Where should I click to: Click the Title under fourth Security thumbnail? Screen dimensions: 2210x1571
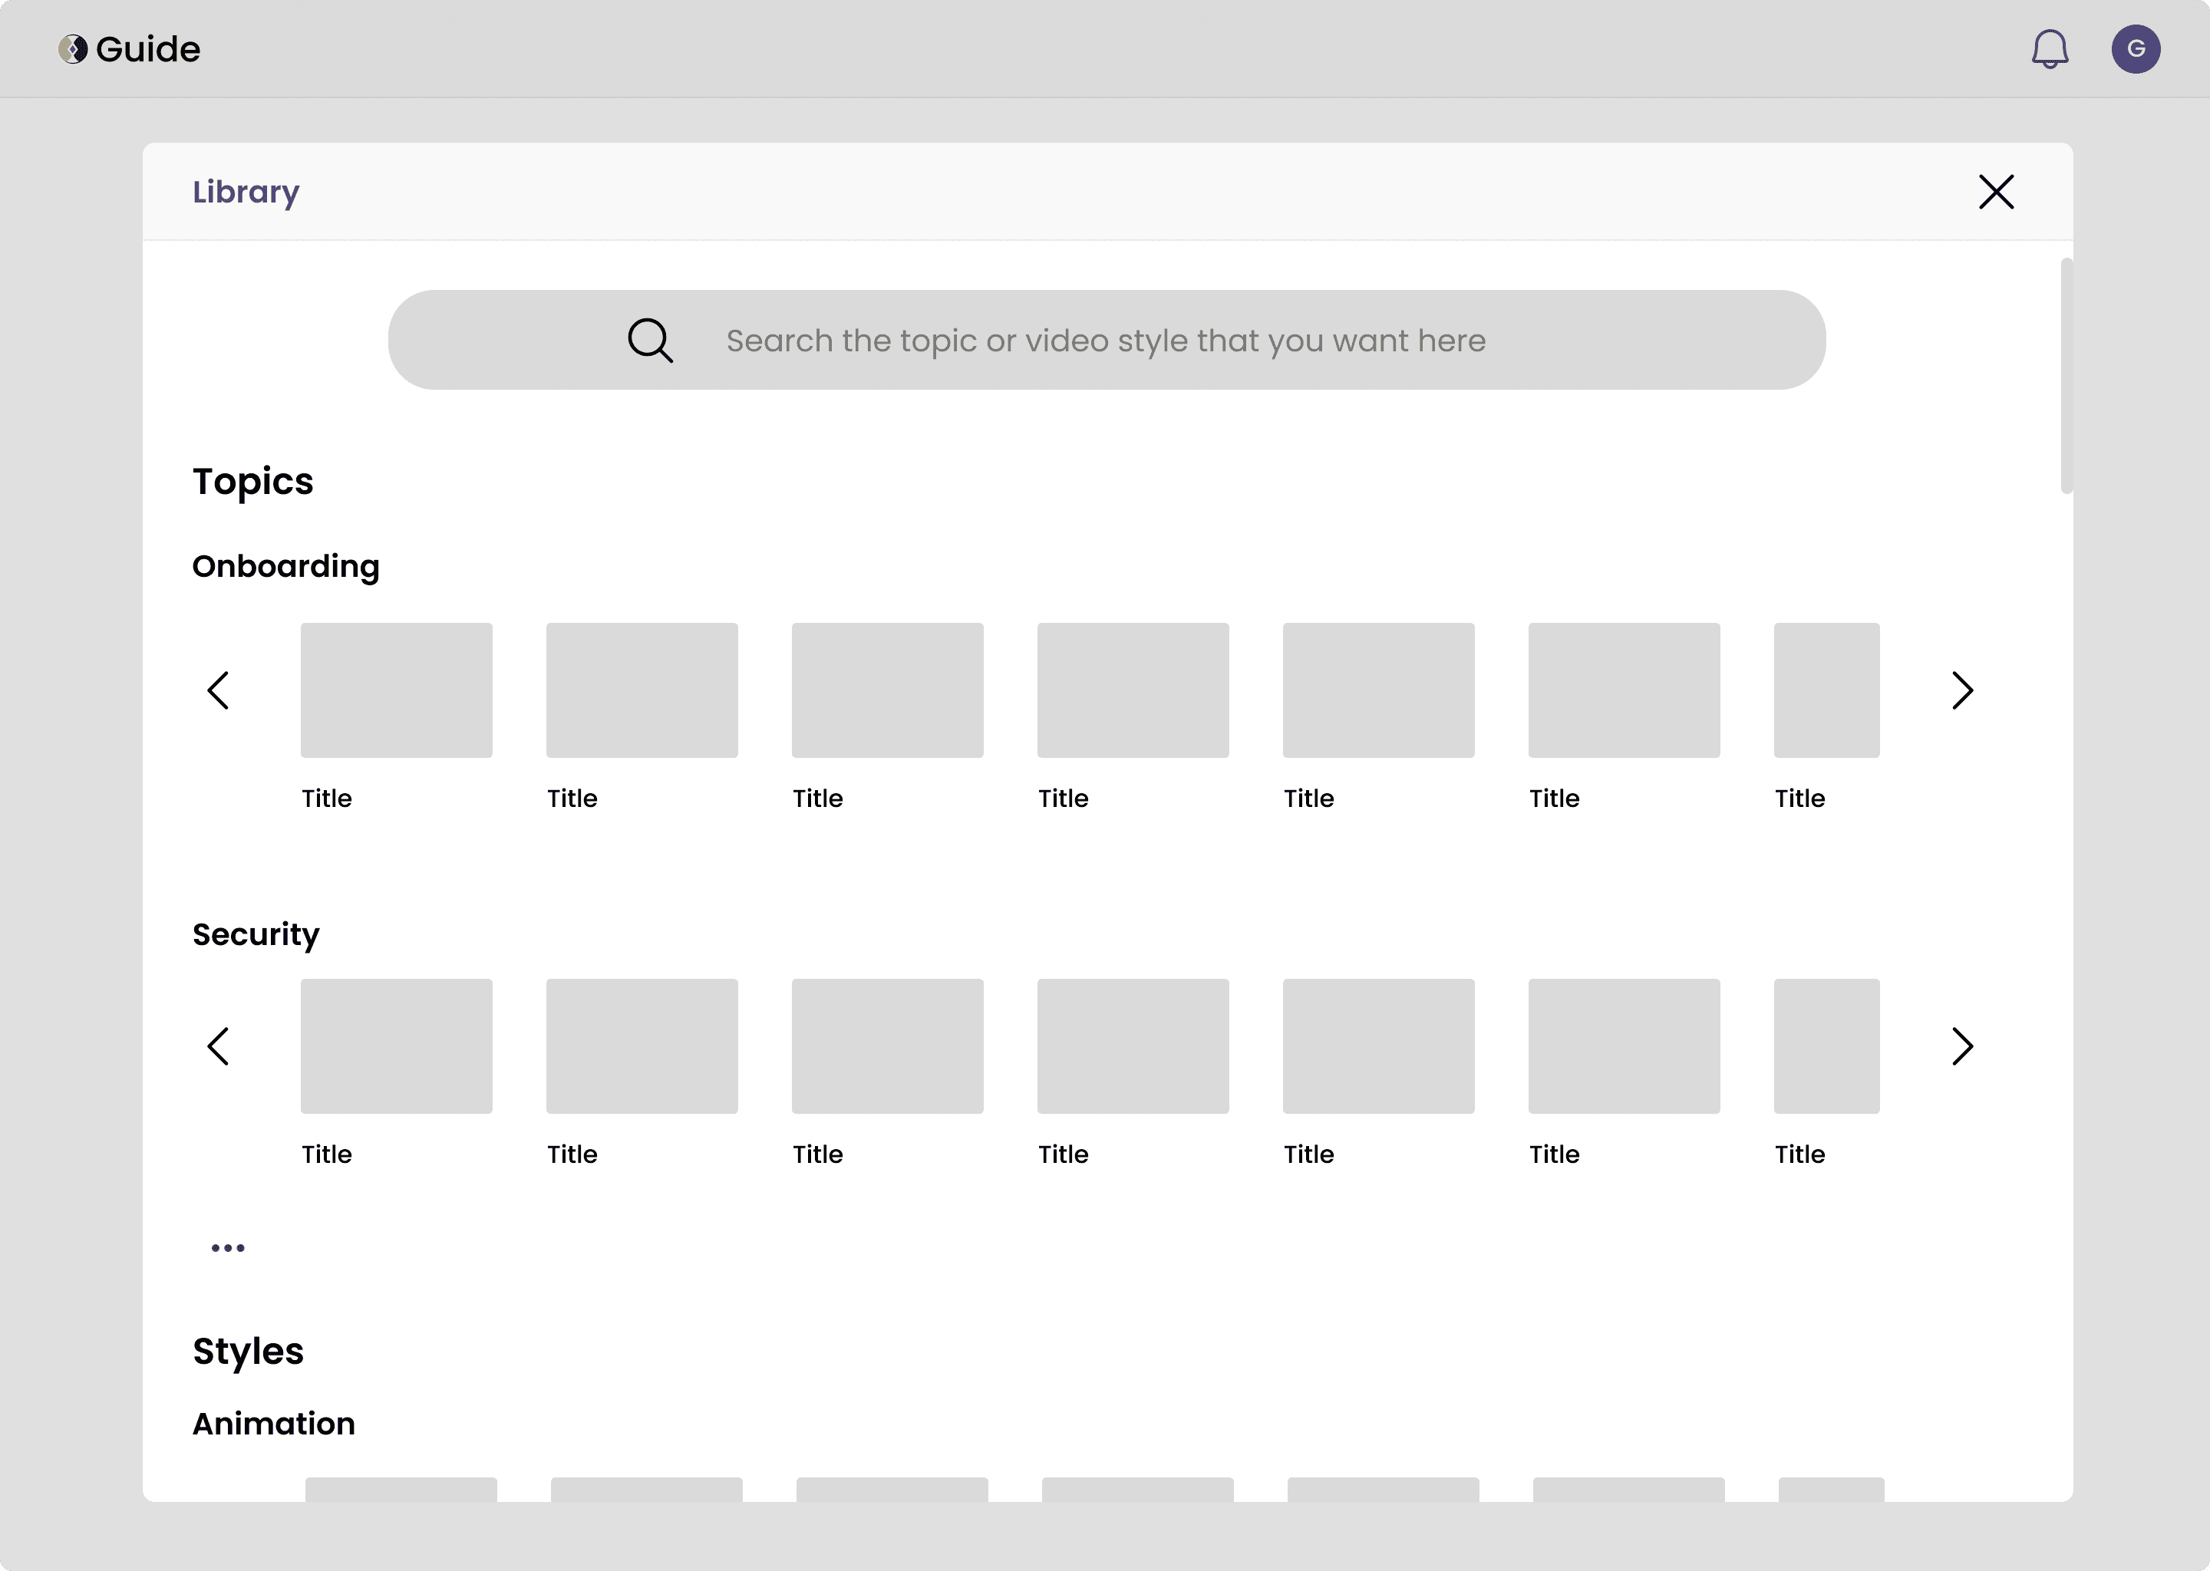pos(1064,1155)
